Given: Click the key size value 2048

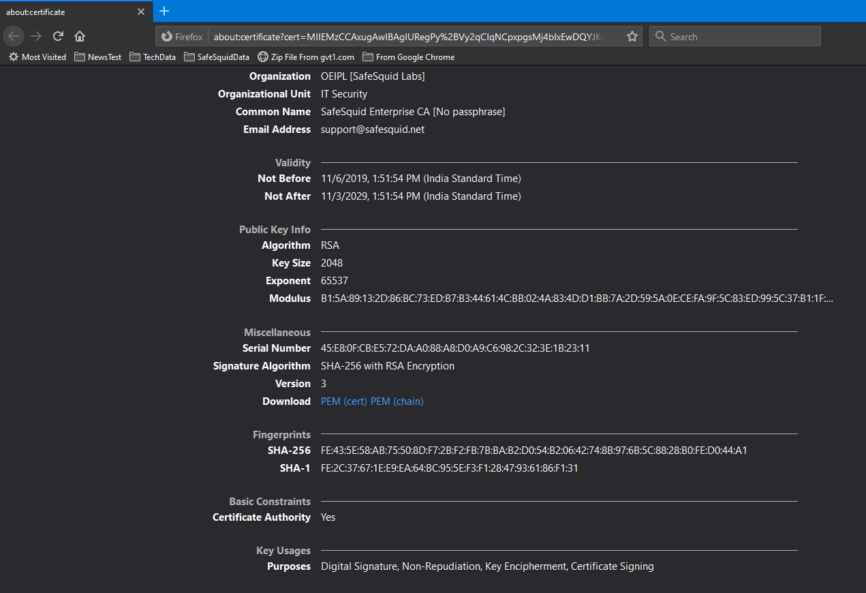Looking at the screenshot, I should click(332, 263).
